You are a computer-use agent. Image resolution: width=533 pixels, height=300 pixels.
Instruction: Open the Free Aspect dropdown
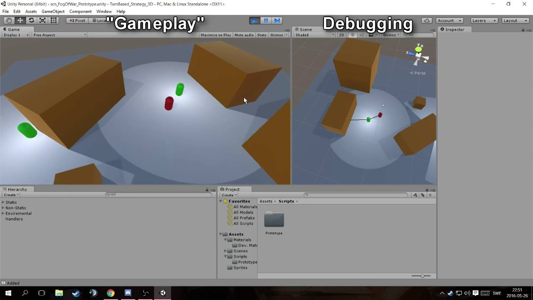point(59,35)
